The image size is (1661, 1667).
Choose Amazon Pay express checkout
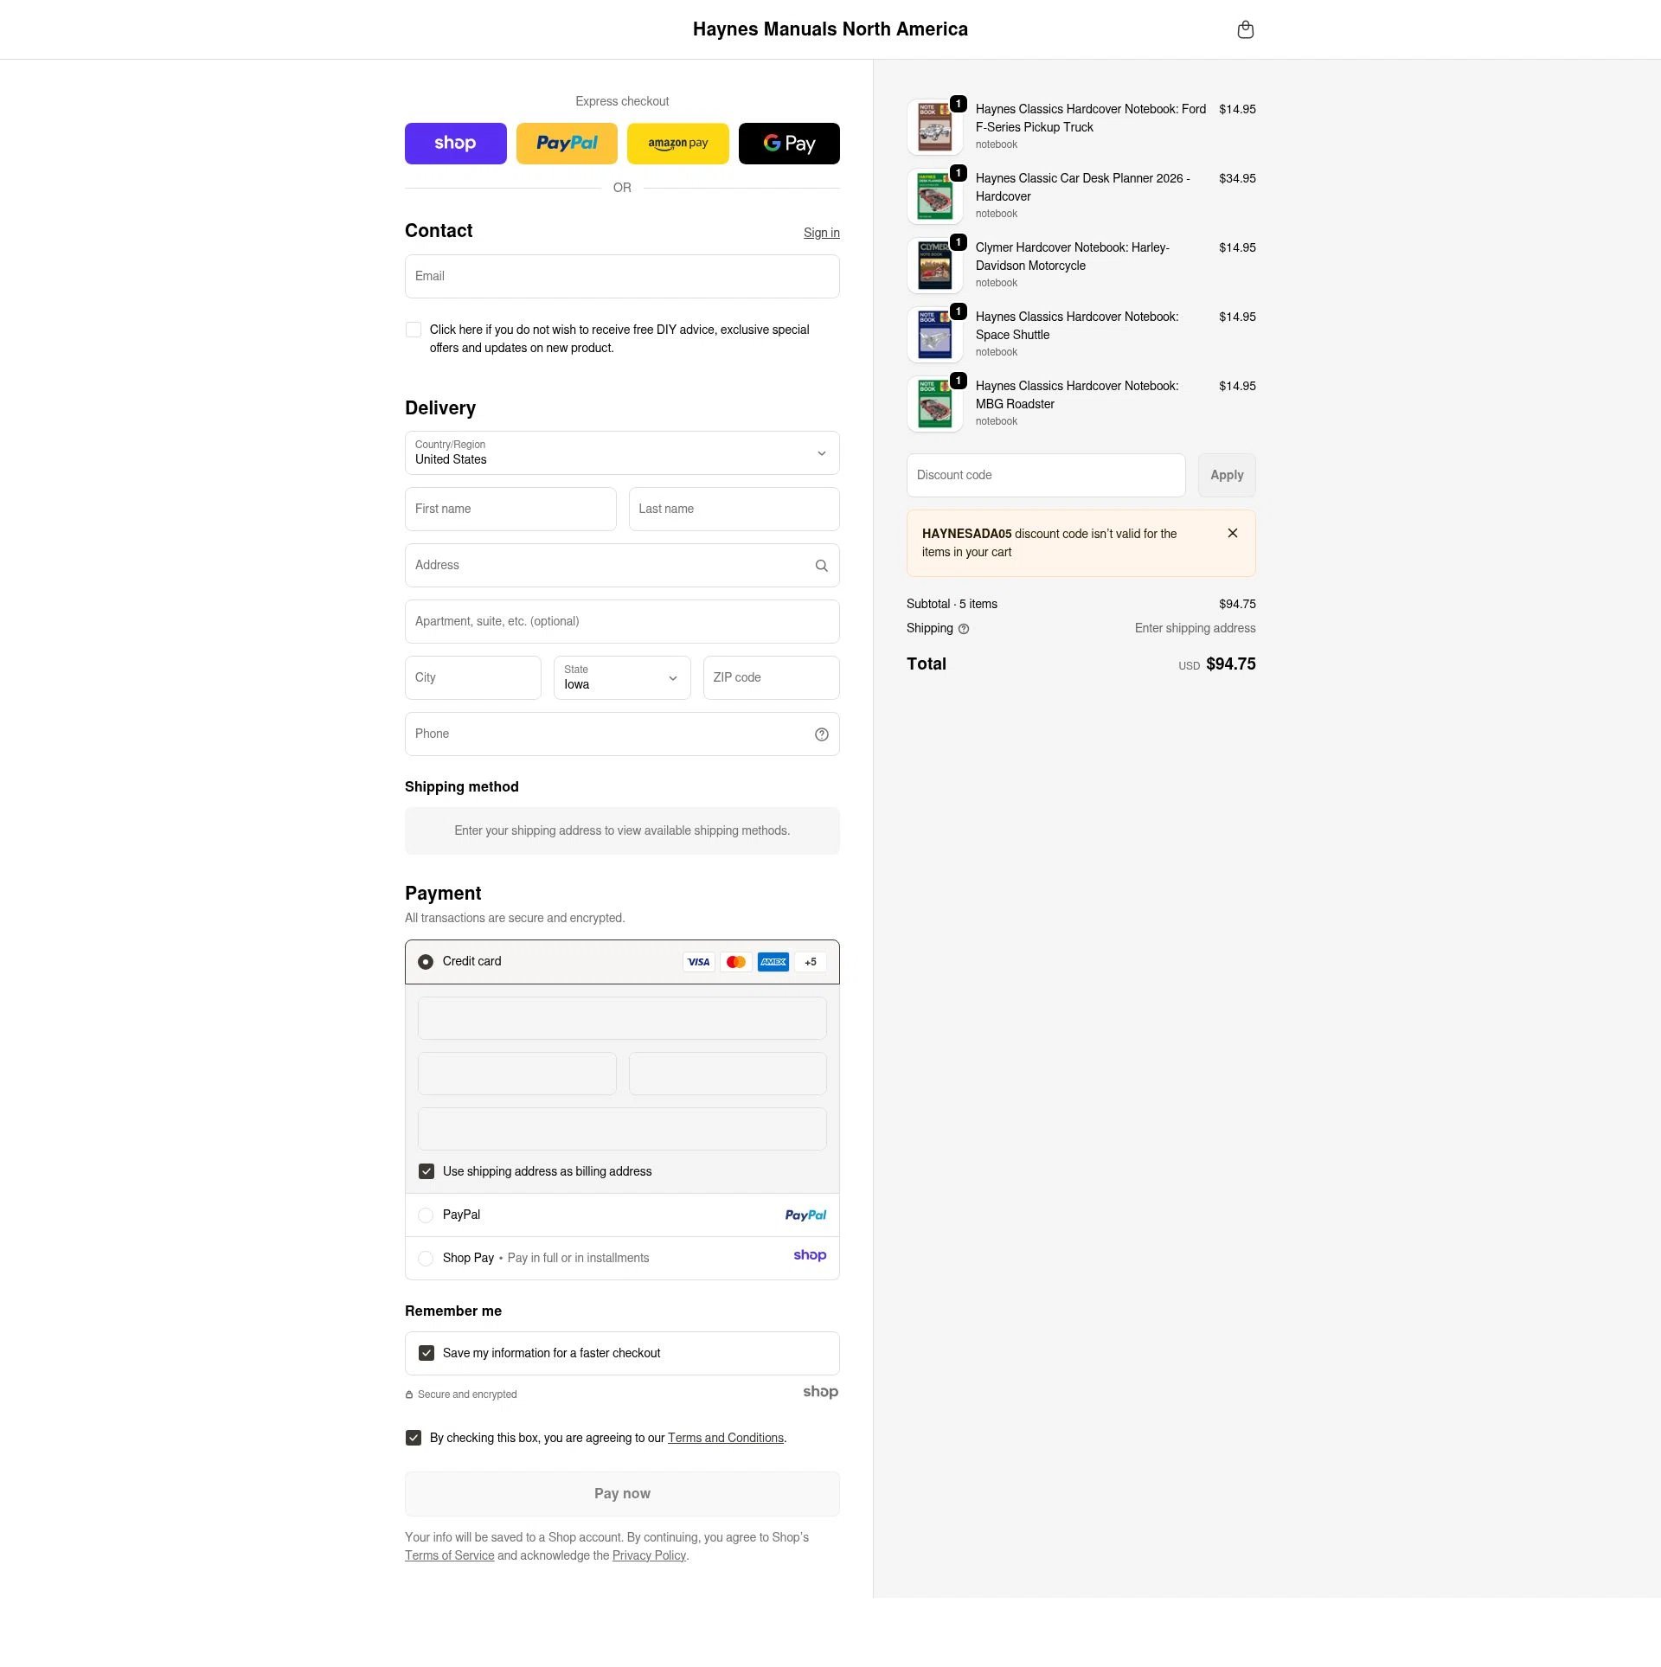coord(677,143)
